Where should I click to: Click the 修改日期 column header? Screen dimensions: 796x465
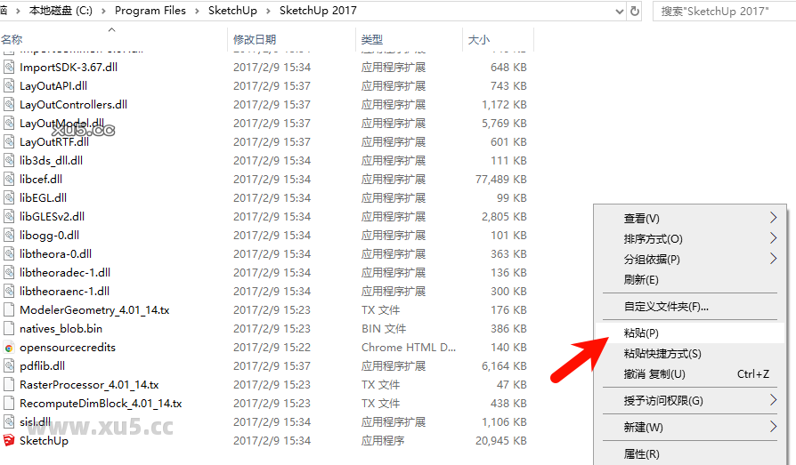pos(255,40)
